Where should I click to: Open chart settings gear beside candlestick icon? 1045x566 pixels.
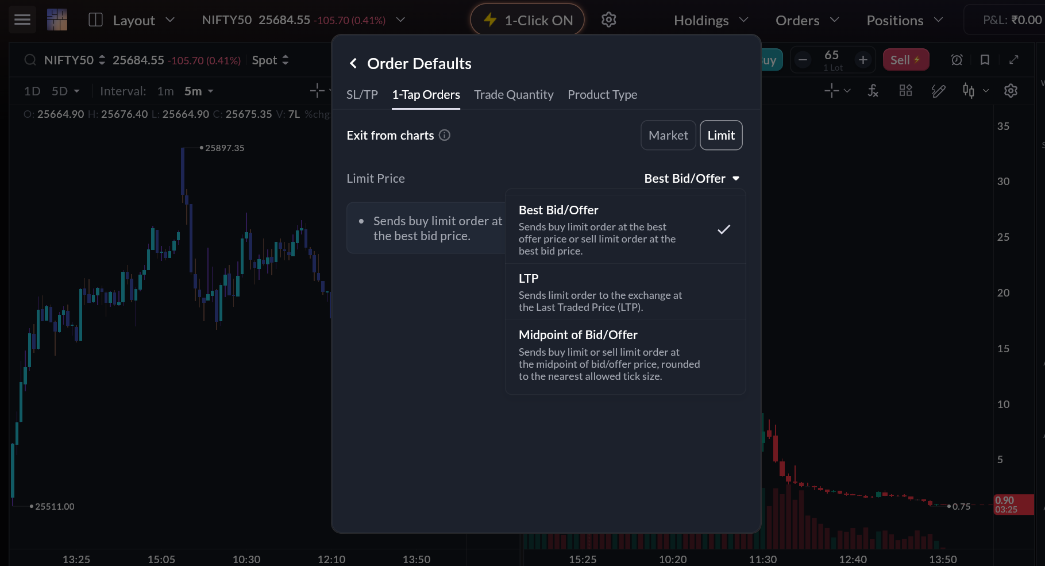(x=1010, y=90)
